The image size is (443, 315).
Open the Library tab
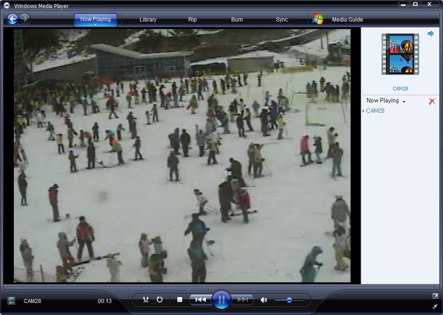coord(148,20)
